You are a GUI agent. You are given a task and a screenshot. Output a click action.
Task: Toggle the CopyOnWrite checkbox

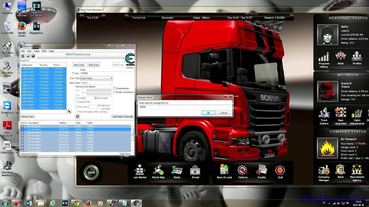tap(76, 101)
